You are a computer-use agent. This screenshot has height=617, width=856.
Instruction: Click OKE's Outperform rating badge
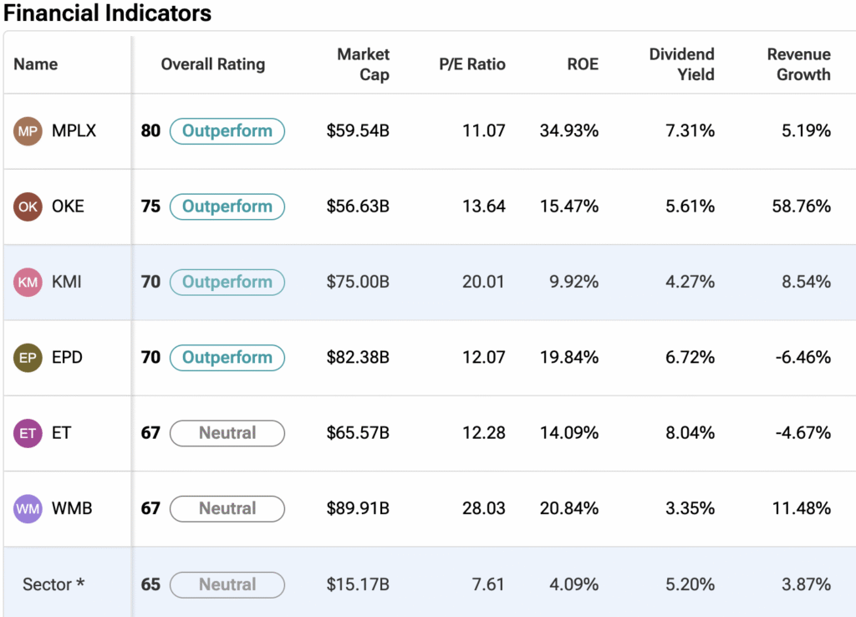[227, 207]
